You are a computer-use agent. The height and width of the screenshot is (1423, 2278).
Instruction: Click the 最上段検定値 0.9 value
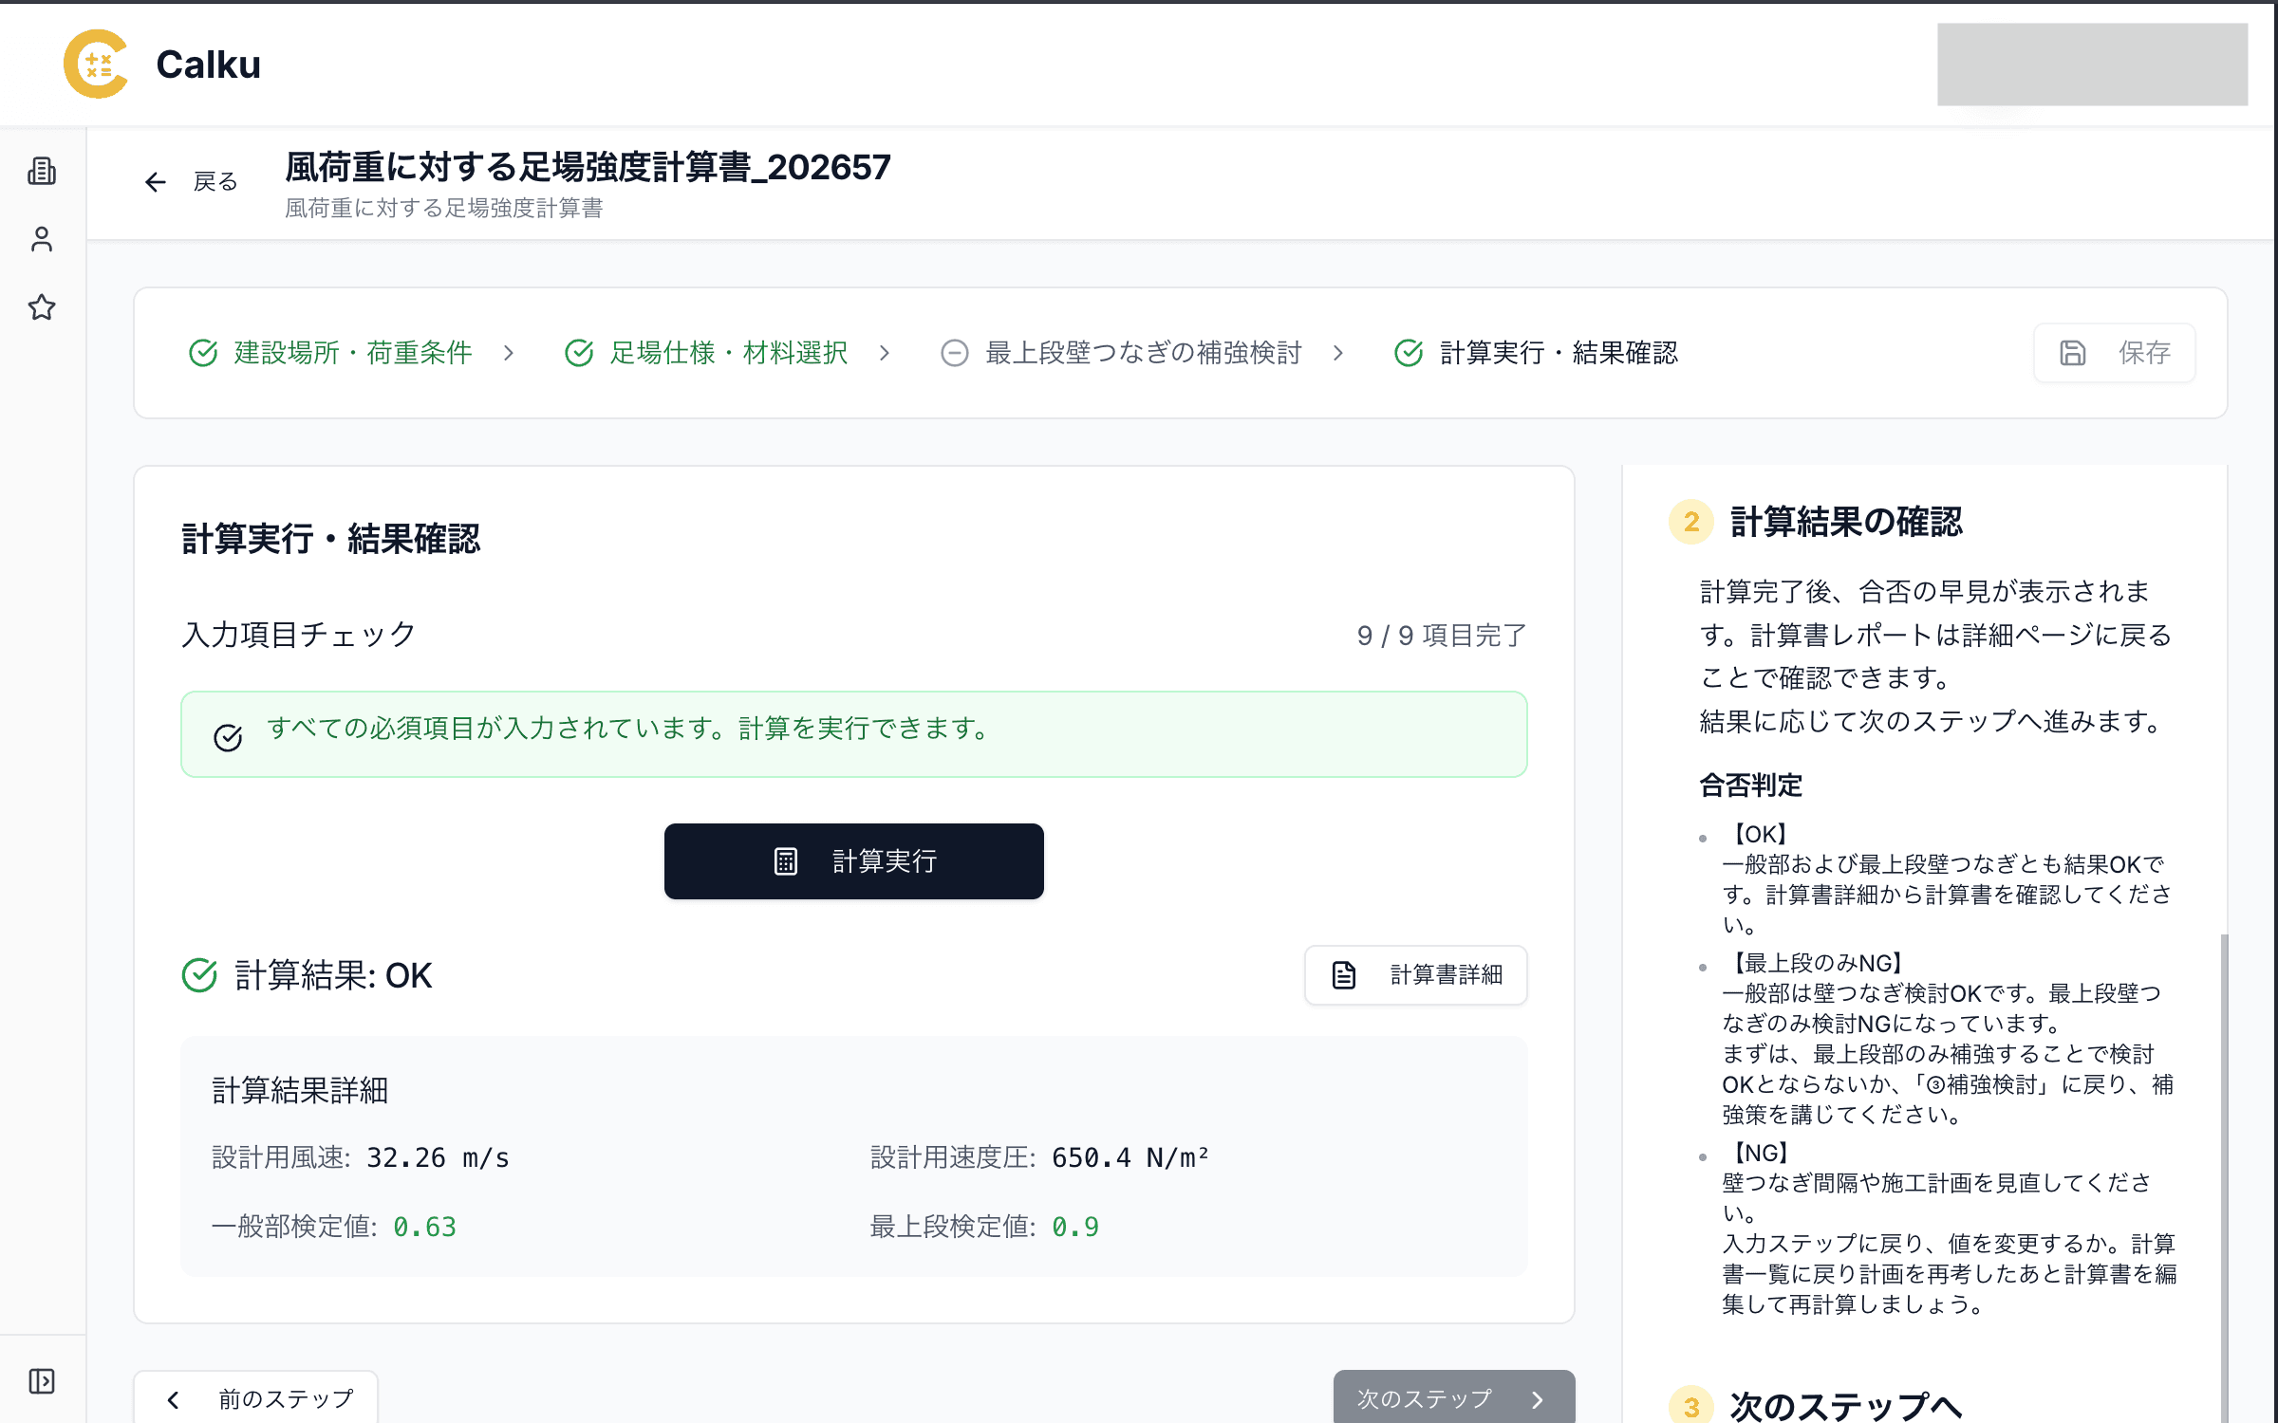tap(1074, 1227)
